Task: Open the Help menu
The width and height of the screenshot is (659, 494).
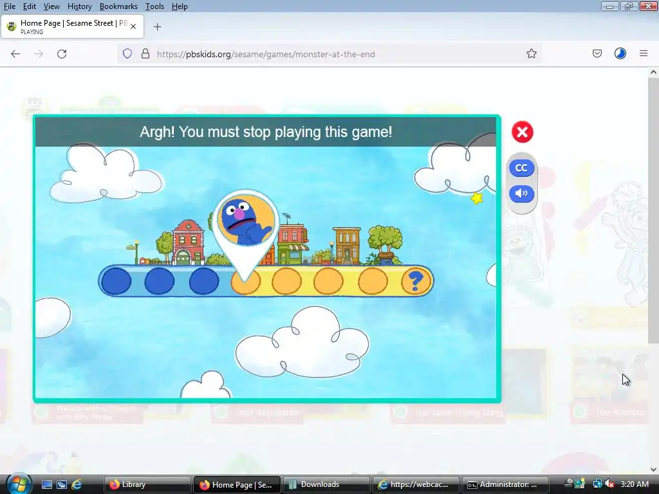Action: tap(180, 6)
